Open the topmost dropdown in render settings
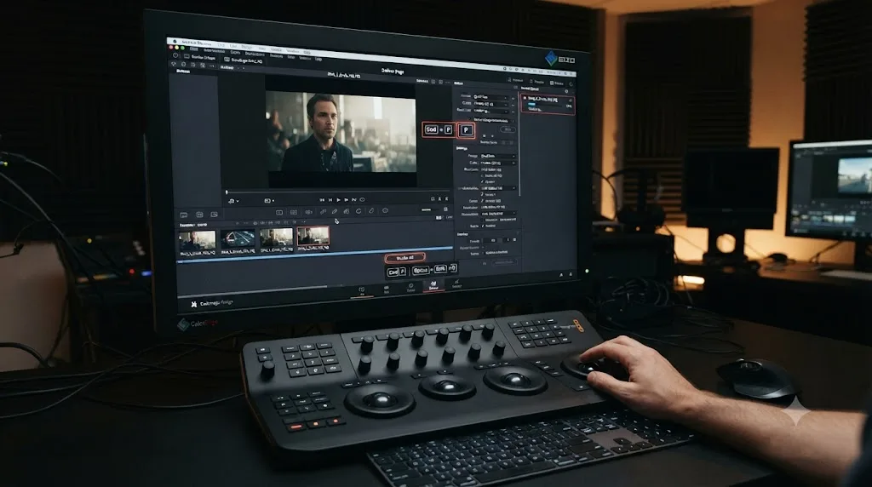This screenshot has width=872, height=487. (491, 97)
